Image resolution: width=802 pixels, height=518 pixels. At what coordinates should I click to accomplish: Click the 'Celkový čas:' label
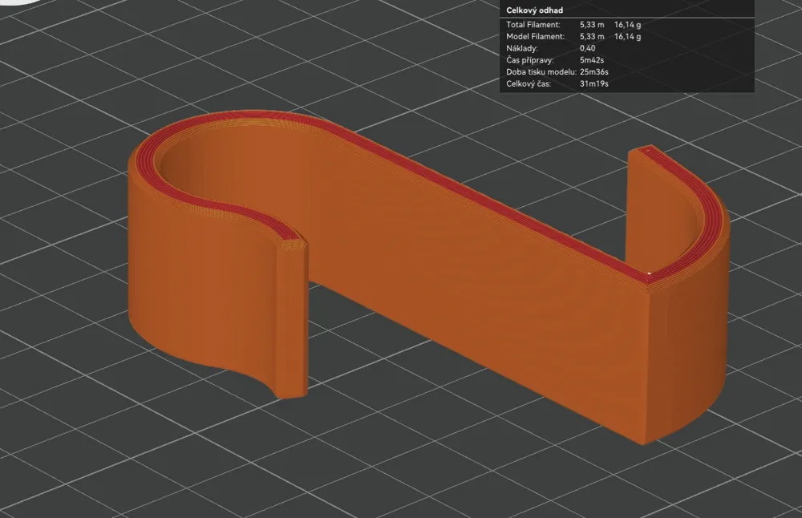tap(529, 84)
